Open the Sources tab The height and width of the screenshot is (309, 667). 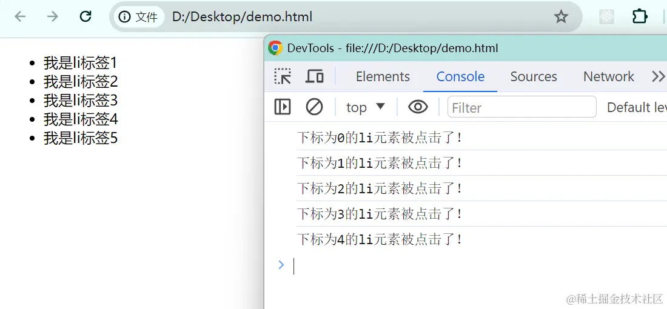pos(534,76)
